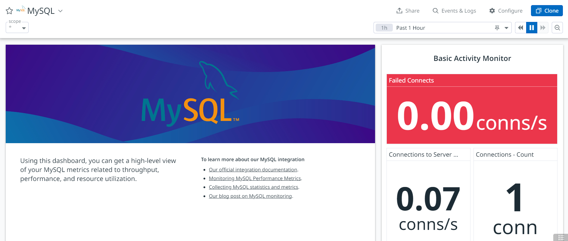Open official integration documentation link
The image size is (568, 241).
click(253, 170)
